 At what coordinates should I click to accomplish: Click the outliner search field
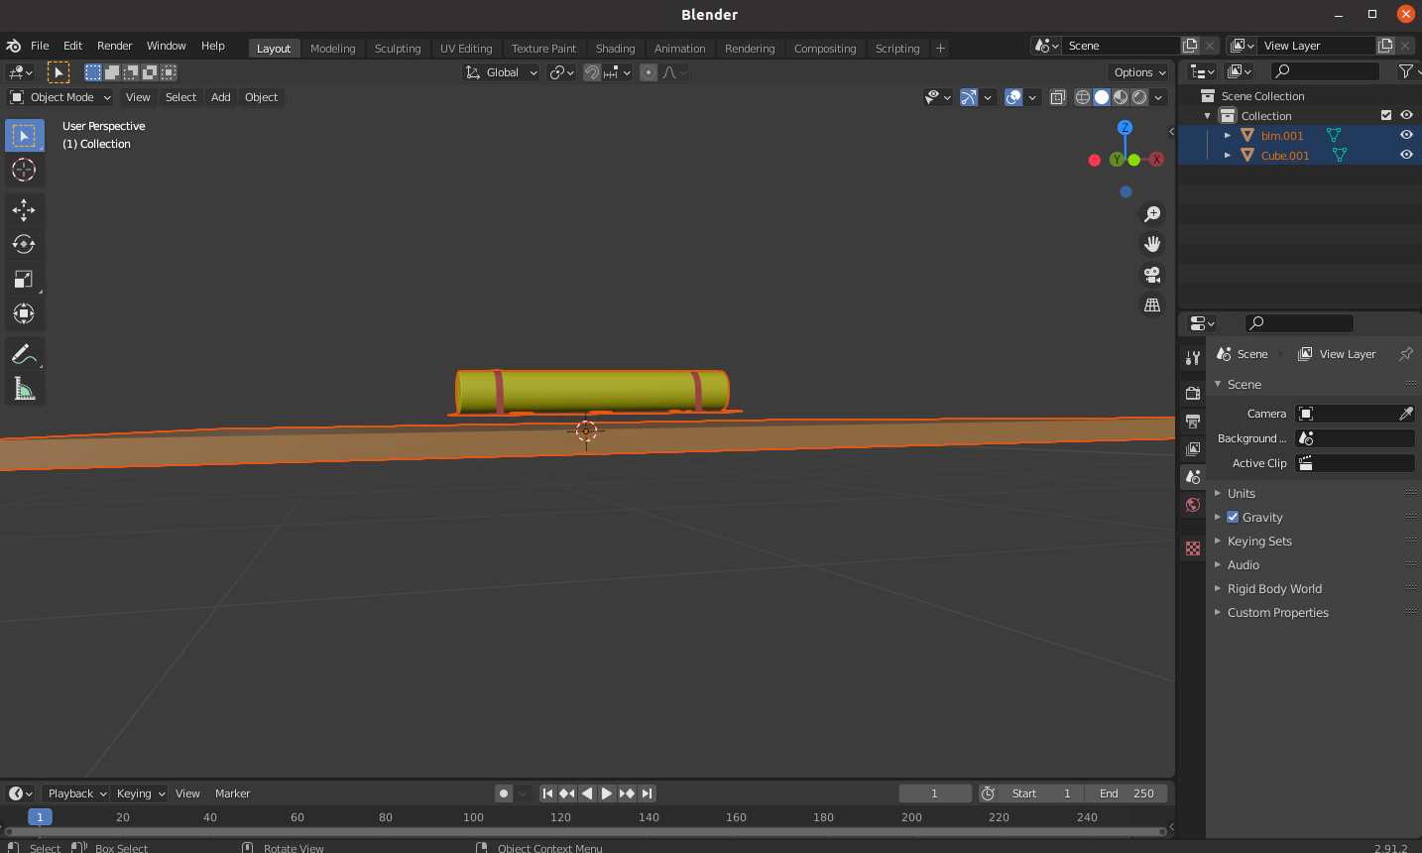pyautogui.click(x=1325, y=70)
